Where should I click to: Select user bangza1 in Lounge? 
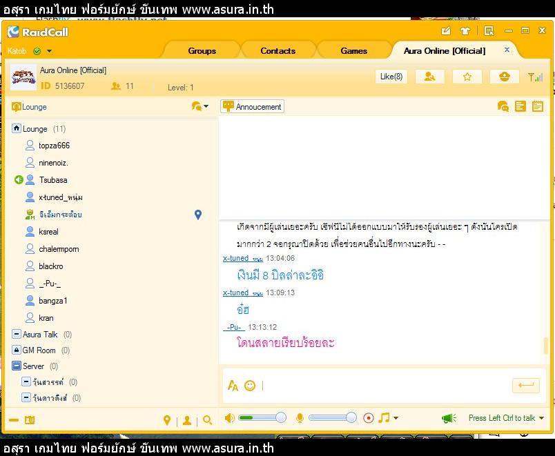tap(52, 301)
